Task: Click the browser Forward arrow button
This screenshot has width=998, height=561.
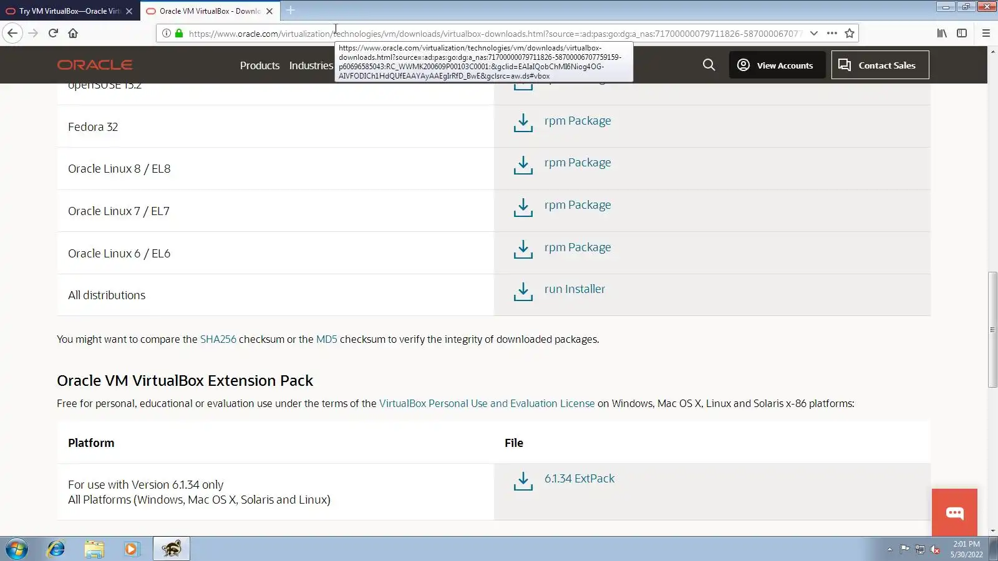Action: pos(33,33)
